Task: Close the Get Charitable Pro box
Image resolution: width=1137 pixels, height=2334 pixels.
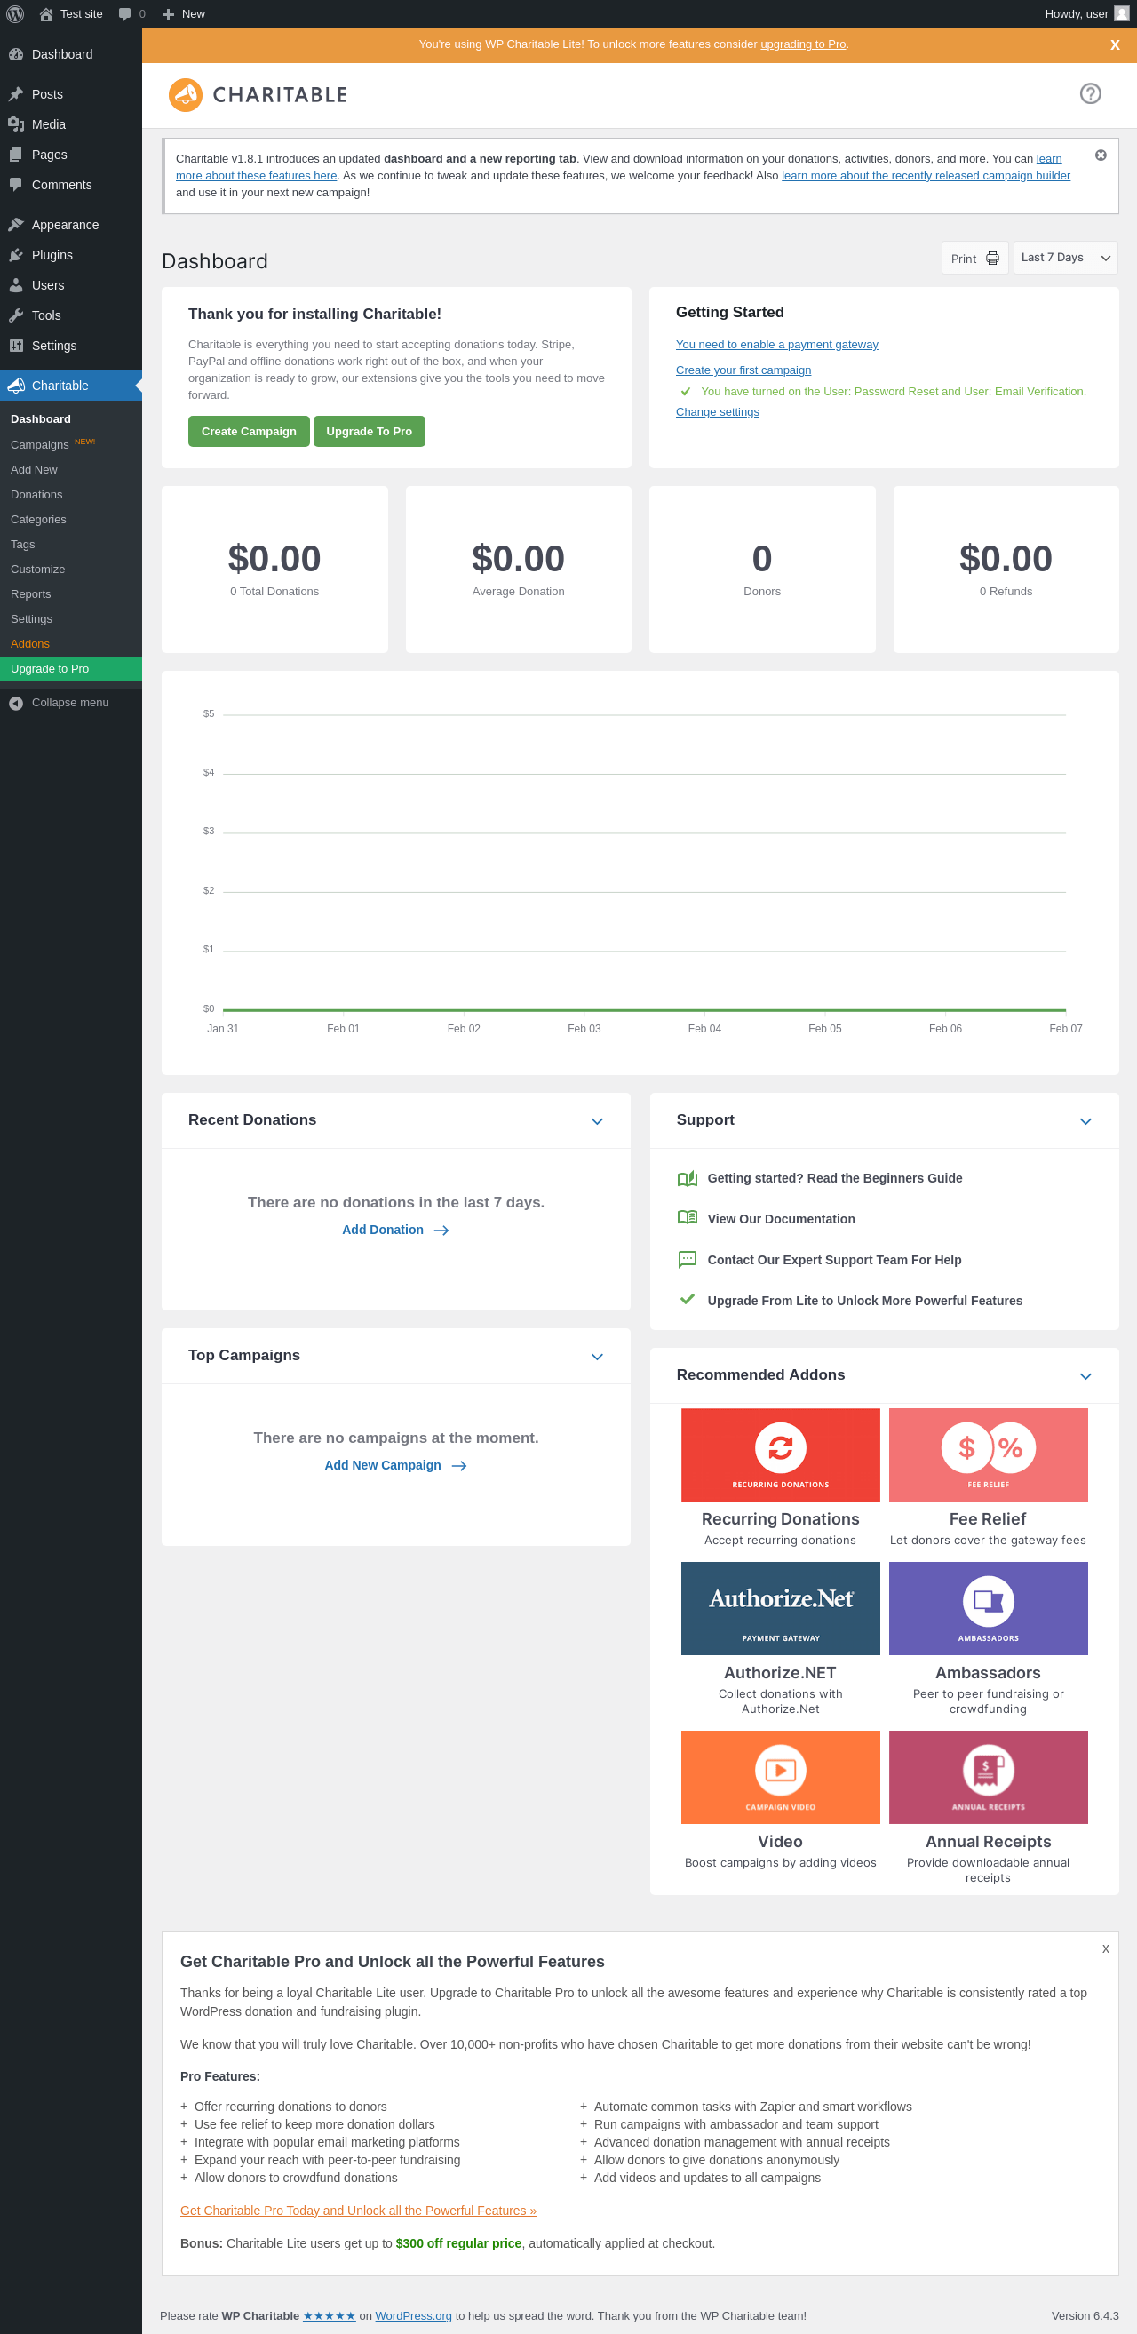Action: click(1104, 1948)
